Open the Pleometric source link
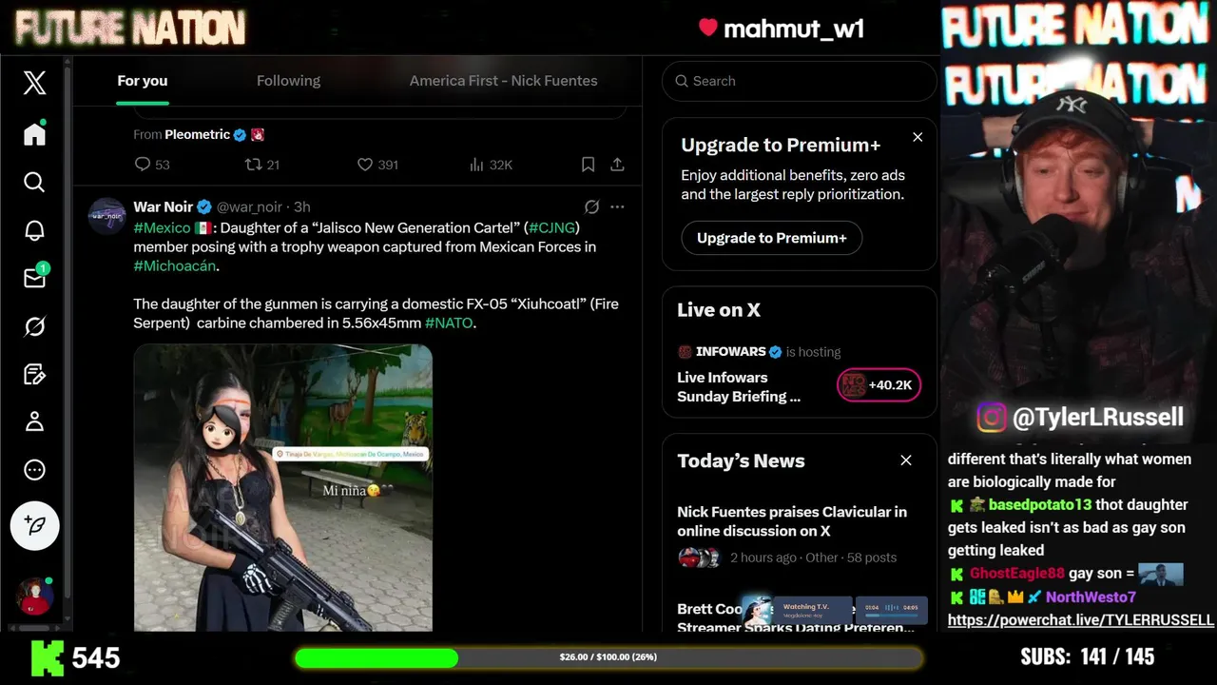The width and height of the screenshot is (1217, 685). [x=197, y=134]
